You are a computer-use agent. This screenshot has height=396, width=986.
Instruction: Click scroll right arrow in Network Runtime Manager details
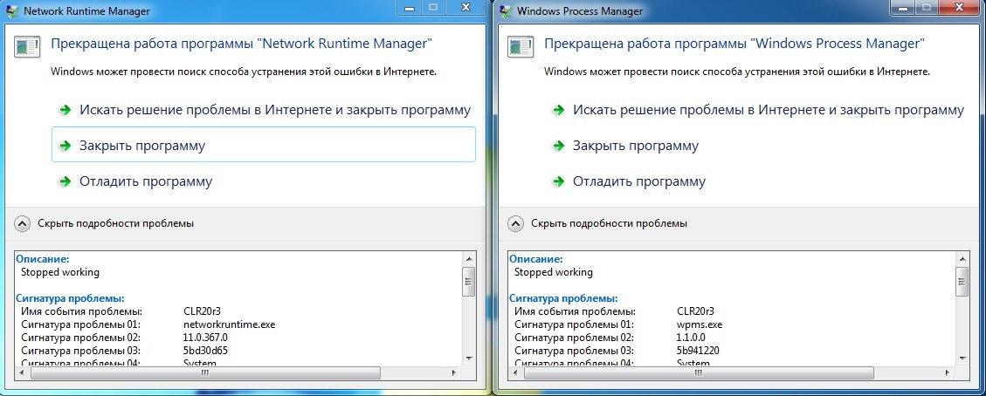456,372
